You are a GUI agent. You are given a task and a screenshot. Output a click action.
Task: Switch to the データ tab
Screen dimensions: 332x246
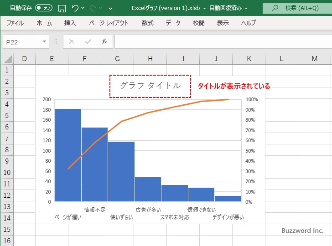point(173,23)
